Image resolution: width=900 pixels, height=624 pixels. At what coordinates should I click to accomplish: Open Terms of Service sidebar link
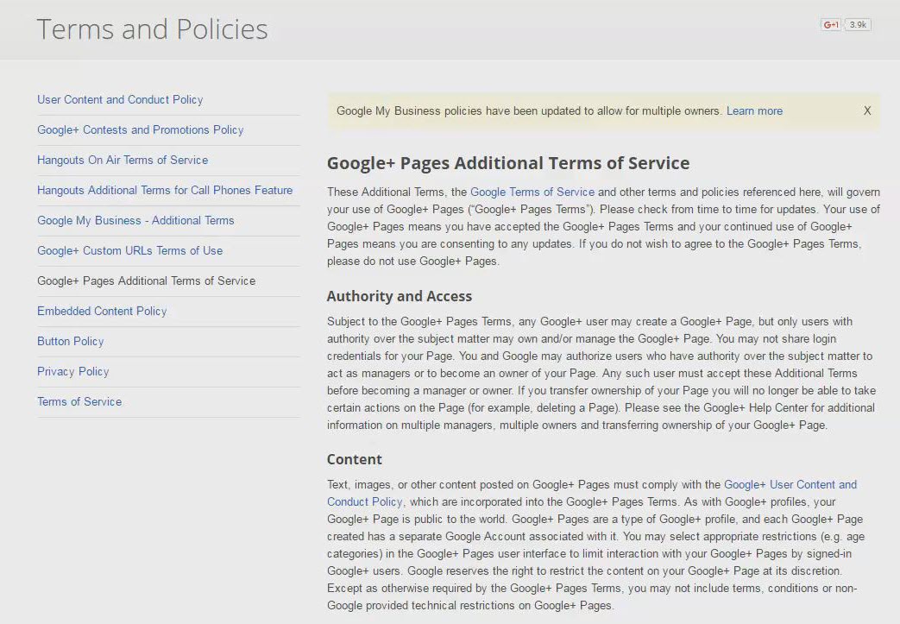pyautogui.click(x=79, y=402)
